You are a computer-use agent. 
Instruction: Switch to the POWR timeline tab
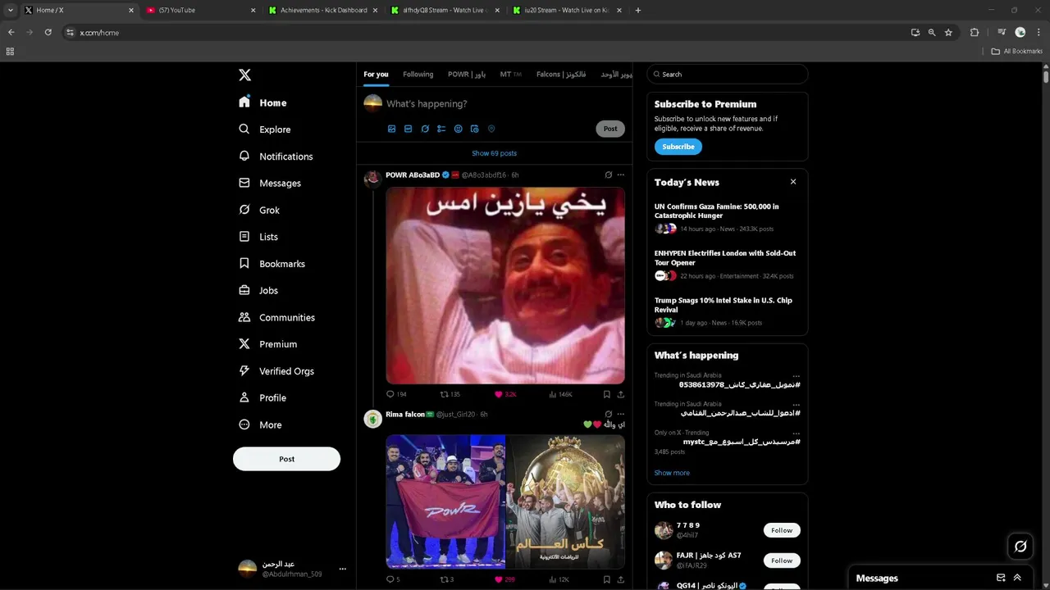(x=467, y=75)
